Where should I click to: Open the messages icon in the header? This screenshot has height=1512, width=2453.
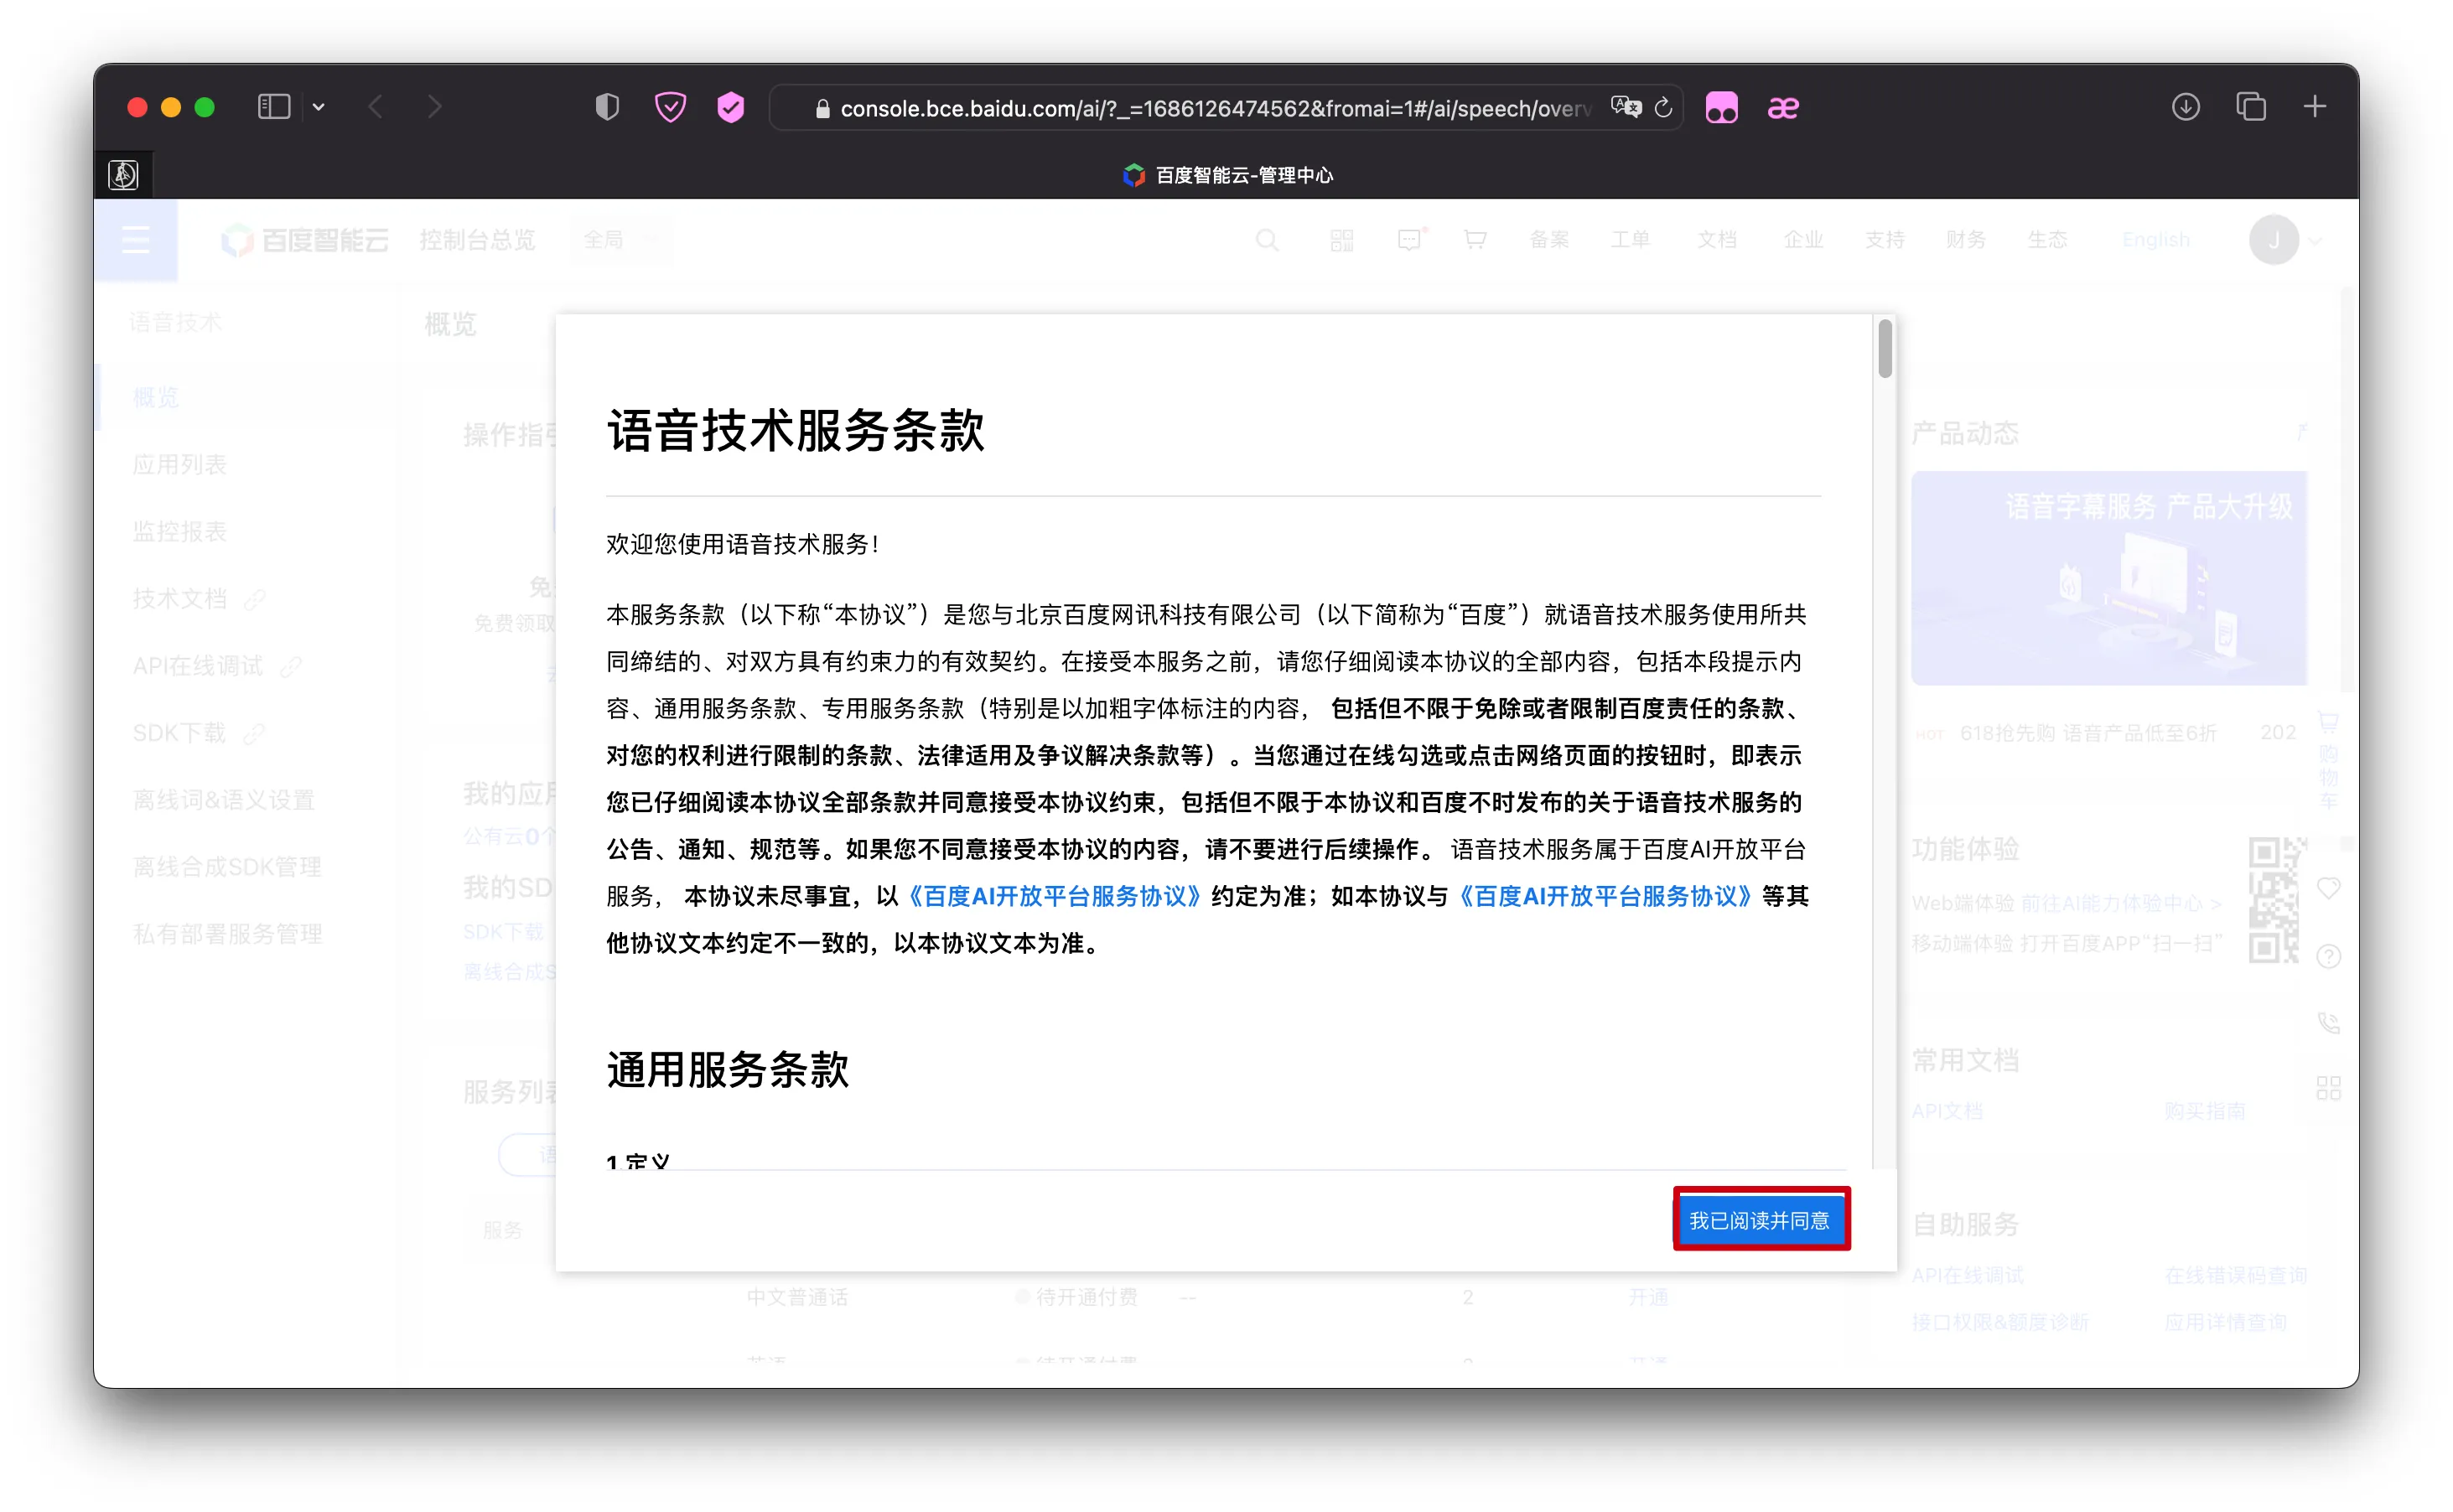click(1410, 240)
